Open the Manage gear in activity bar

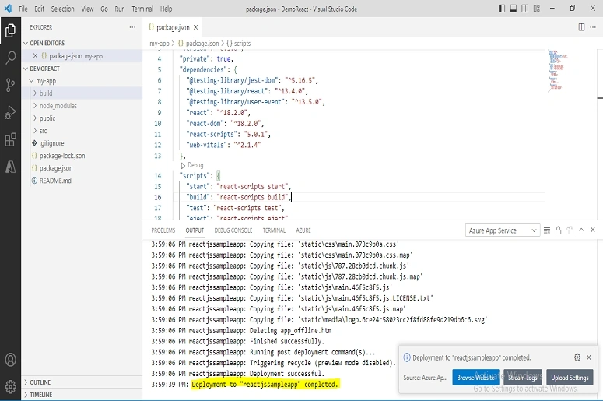10,386
